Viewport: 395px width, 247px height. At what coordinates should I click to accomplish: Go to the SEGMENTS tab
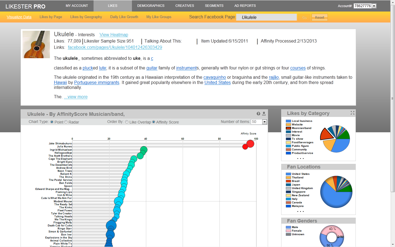tap(214, 6)
